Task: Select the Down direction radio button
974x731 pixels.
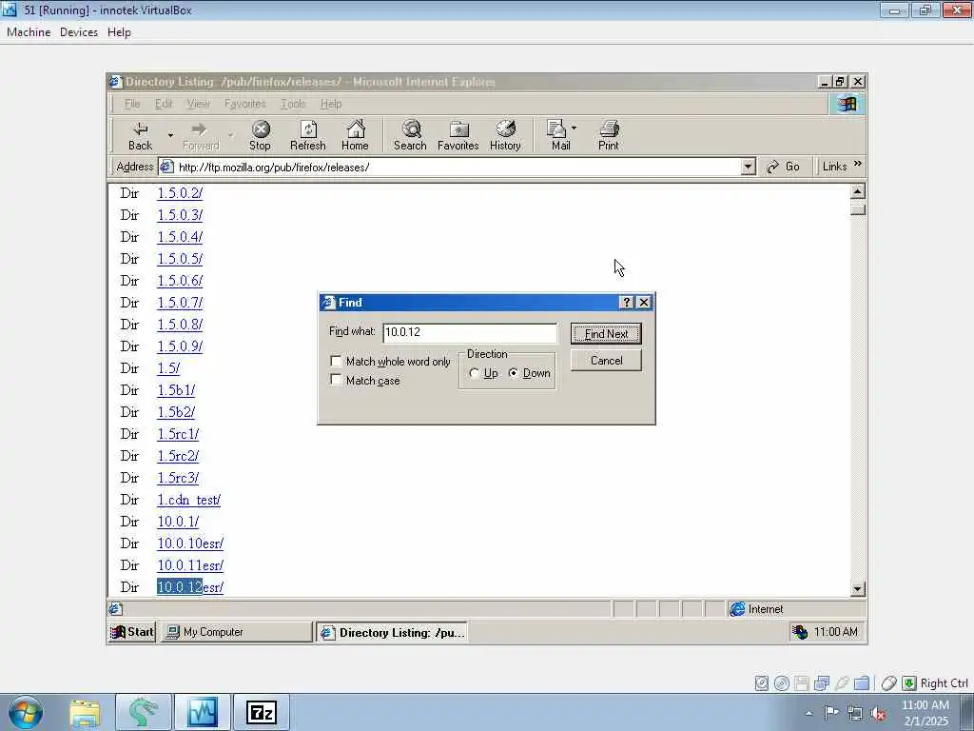Action: coord(513,373)
